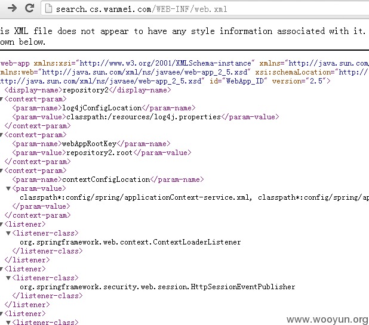Screen dimensions: 369x325
Task: Collapse context-param containing log4jConfigLocation
Action: 1,99
